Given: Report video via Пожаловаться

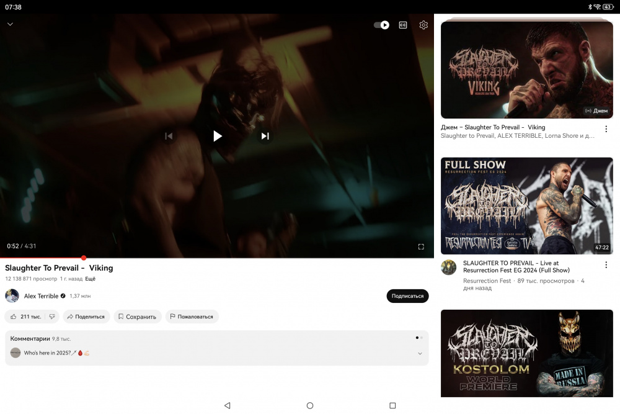Looking at the screenshot, I should click(192, 317).
